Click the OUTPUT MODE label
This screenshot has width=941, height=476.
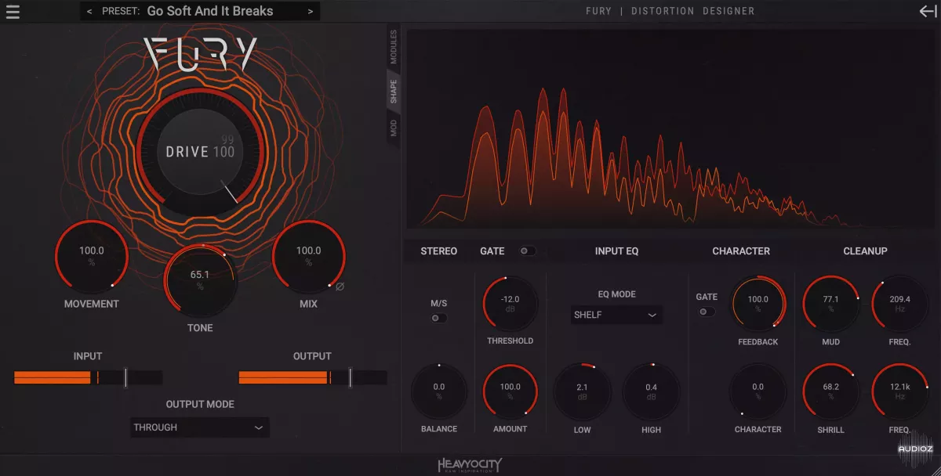click(x=200, y=405)
